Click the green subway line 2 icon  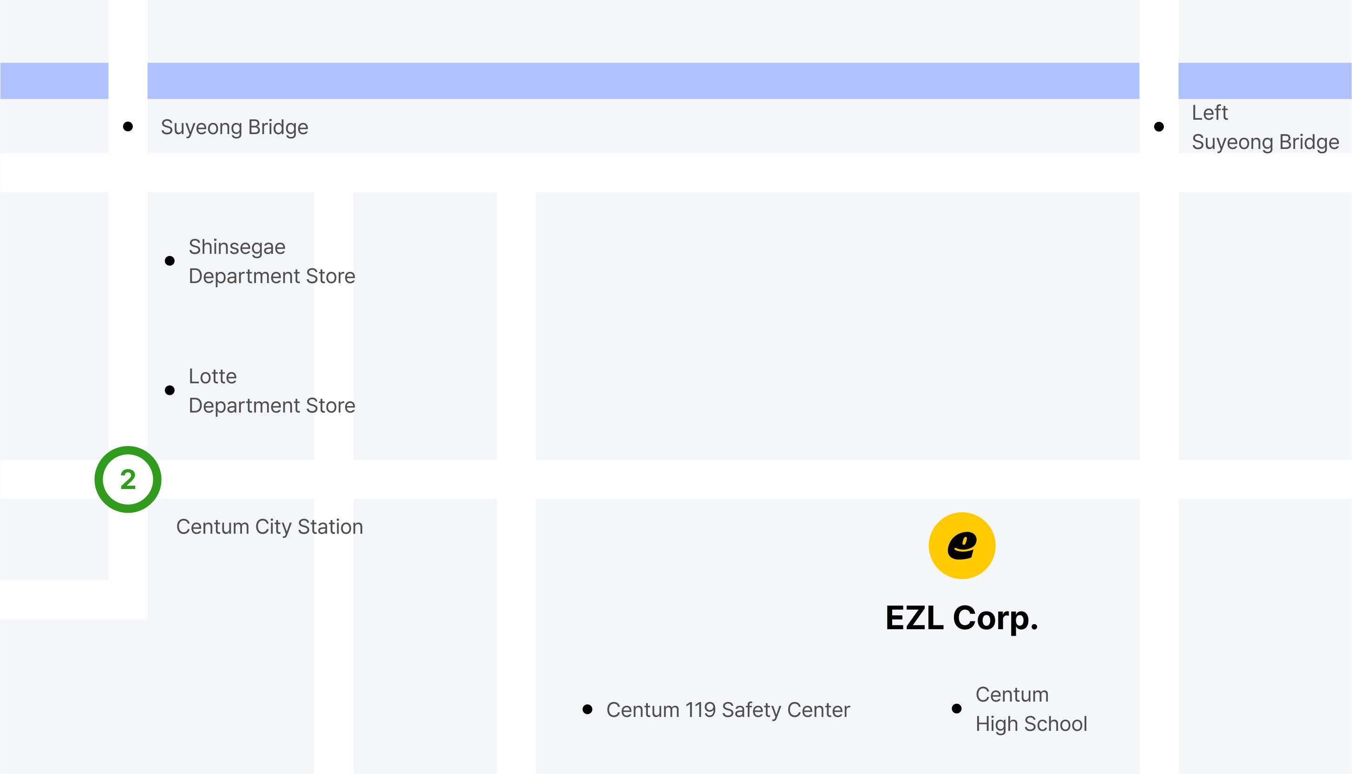128,479
